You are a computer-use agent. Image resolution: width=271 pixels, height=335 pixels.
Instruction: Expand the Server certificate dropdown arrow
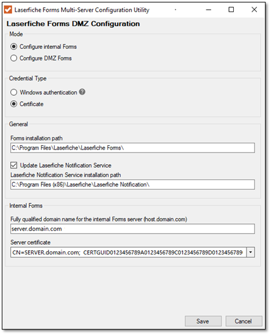(x=250, y=253)
